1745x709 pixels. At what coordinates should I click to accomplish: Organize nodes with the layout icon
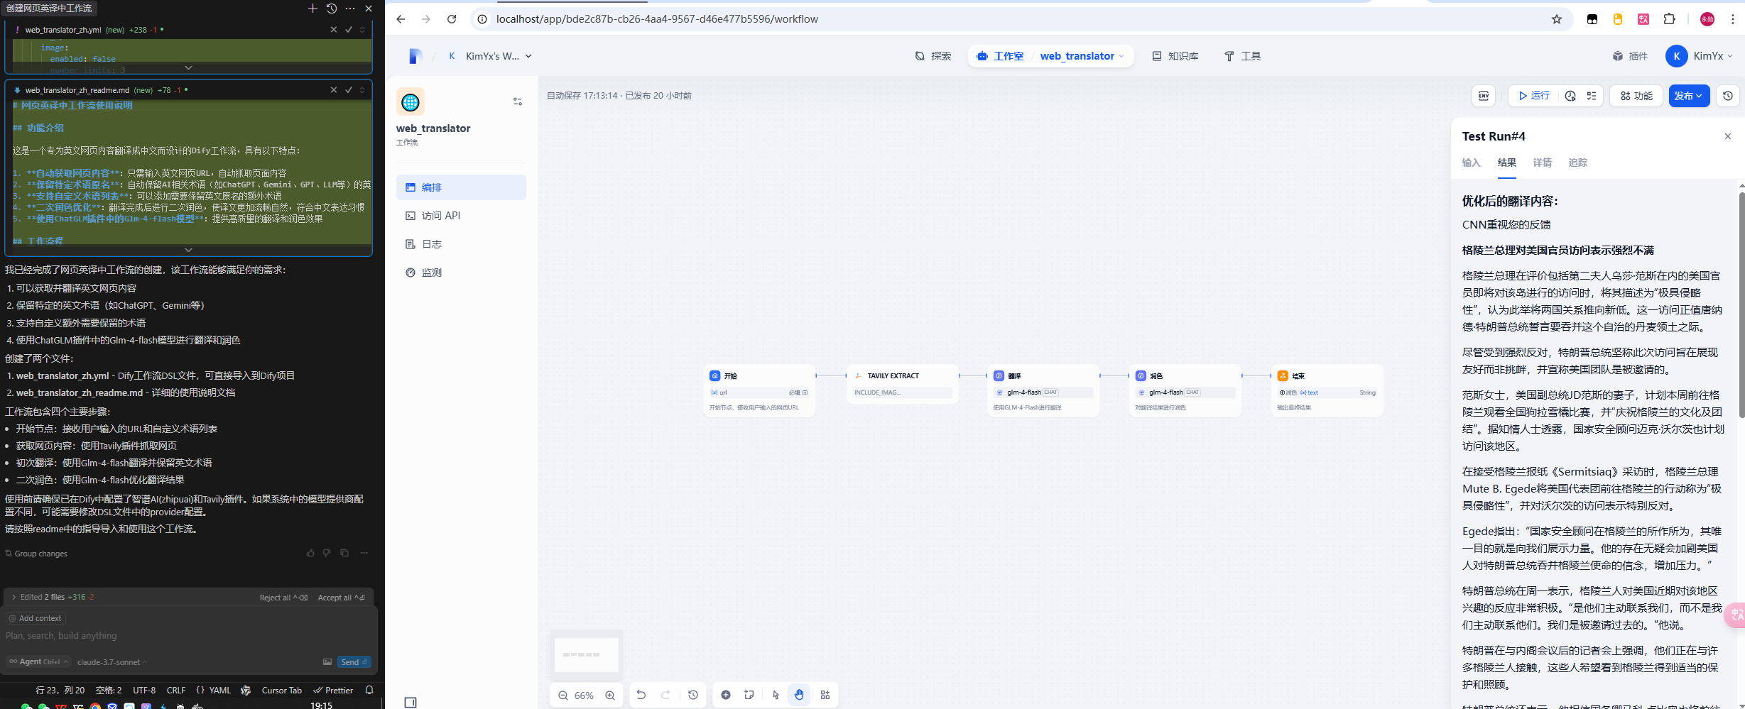(x=825, y=695)
